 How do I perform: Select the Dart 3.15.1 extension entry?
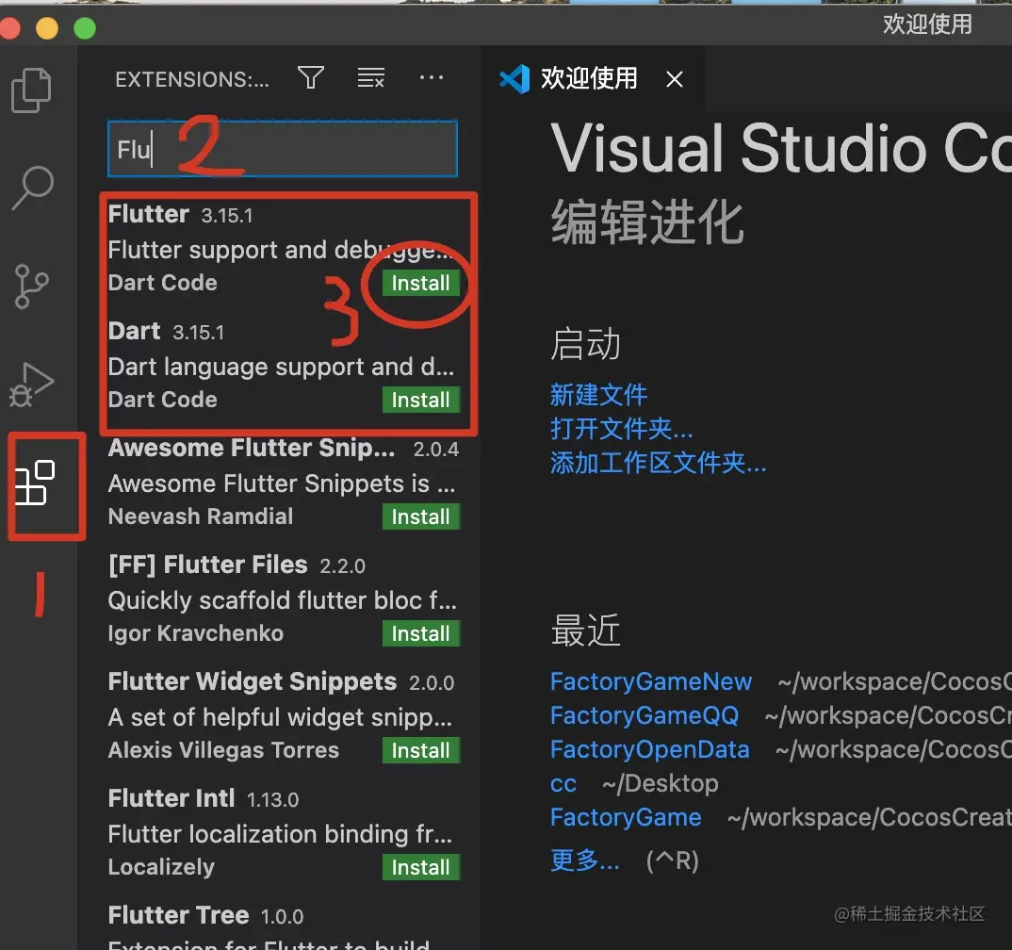(283, 366)
